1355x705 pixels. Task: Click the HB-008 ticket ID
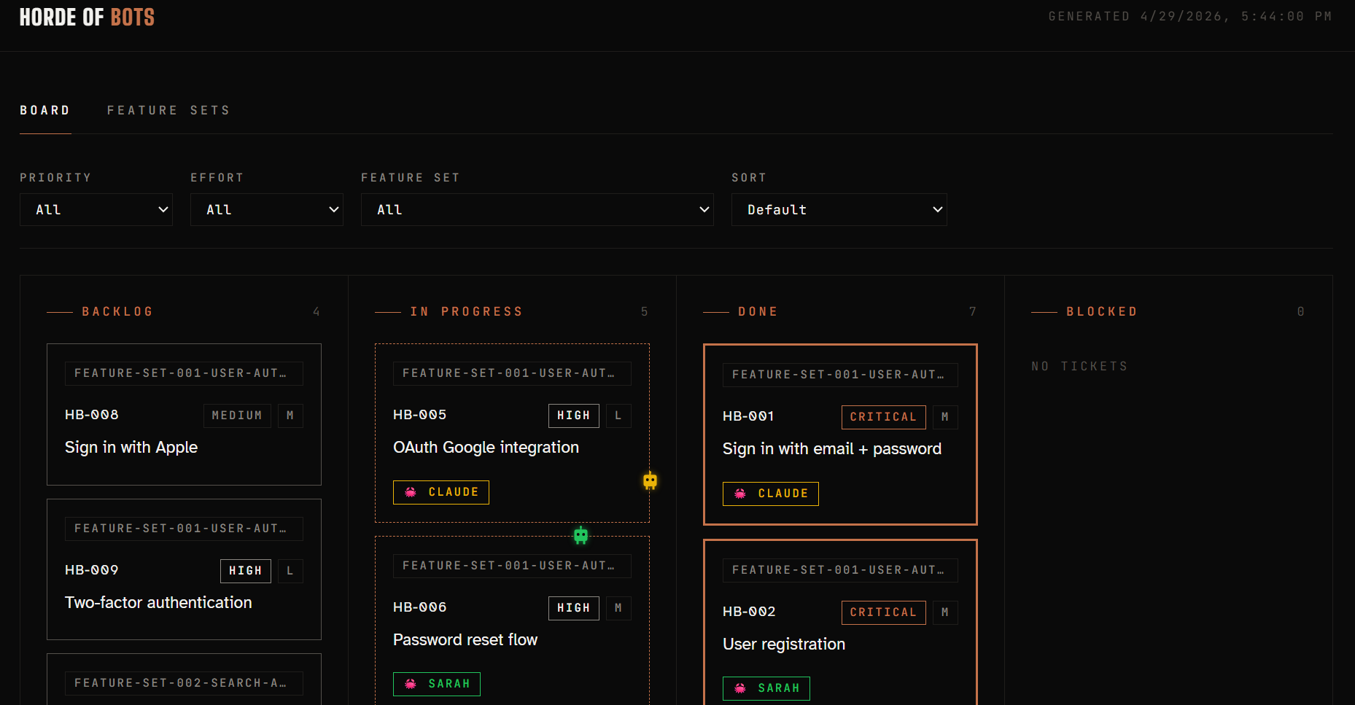92,415
